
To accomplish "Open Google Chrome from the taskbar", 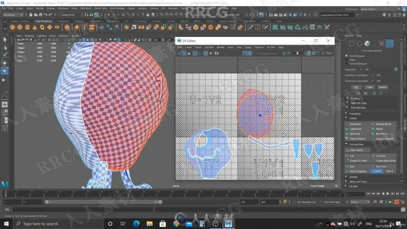I will (176, 224).
